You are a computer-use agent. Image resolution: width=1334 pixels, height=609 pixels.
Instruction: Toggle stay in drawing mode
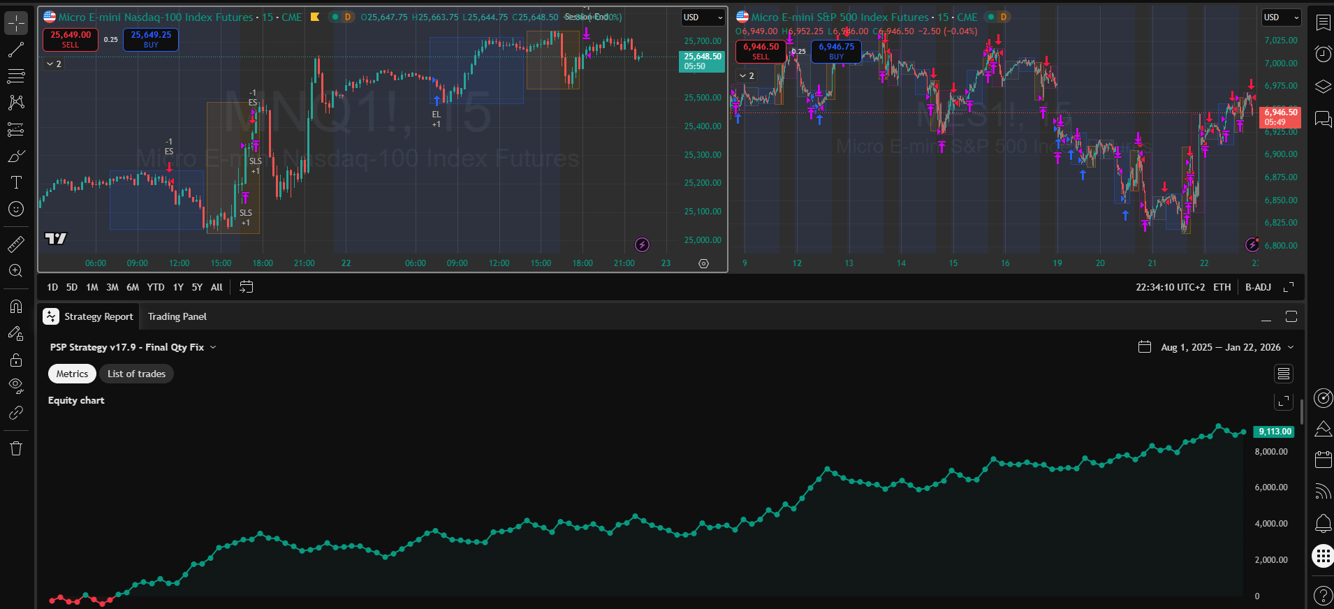pos(16,333)
